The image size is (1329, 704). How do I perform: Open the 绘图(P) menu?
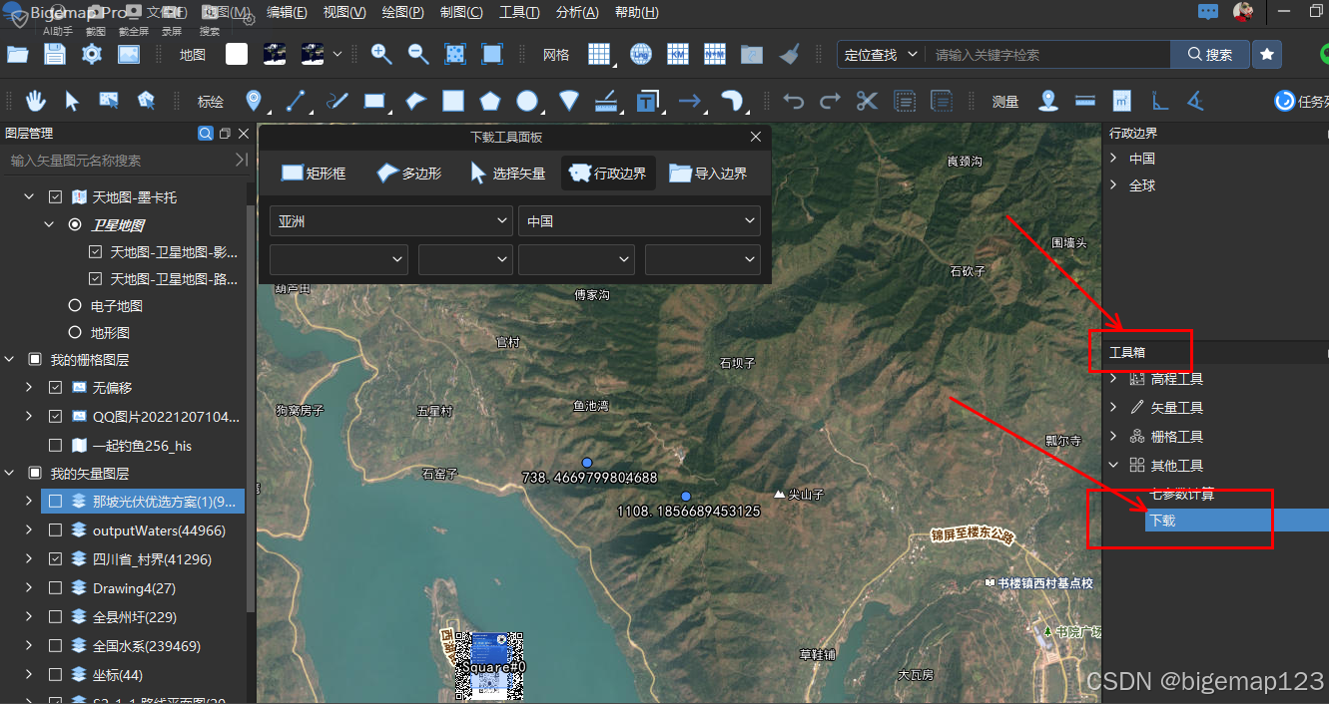tap(402, 12)
